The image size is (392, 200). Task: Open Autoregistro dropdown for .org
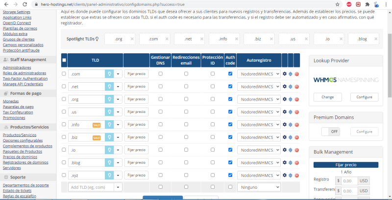pyautogui.click(x=259, y=99)
